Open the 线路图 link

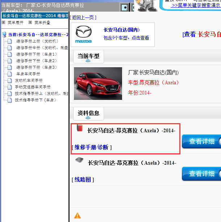[83, 179]
